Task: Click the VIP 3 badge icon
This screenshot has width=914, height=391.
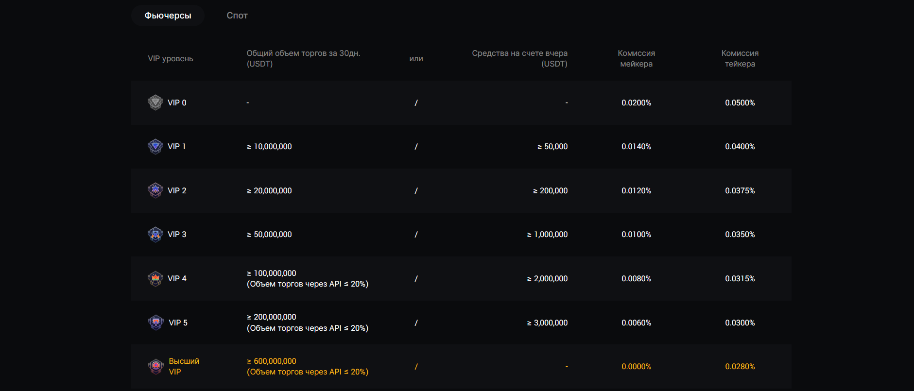Action: point(155,235)
